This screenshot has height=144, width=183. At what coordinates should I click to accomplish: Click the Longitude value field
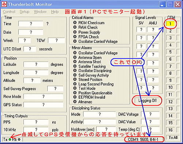(36, 73)
